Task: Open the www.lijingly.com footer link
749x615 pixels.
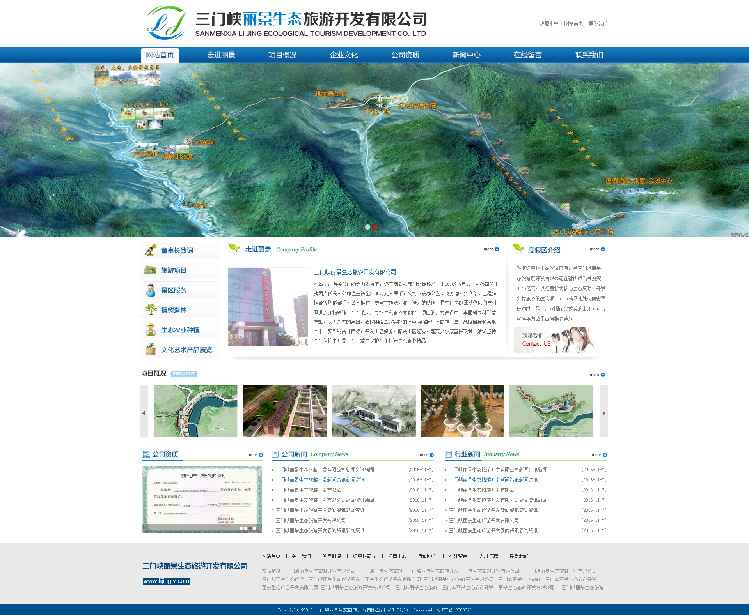Action: tap(167, 581)
